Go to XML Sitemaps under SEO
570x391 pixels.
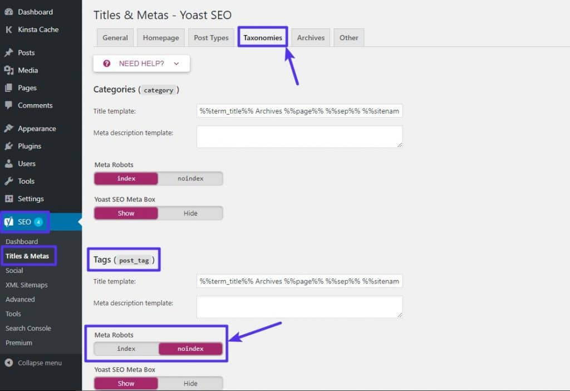[26, 285]
